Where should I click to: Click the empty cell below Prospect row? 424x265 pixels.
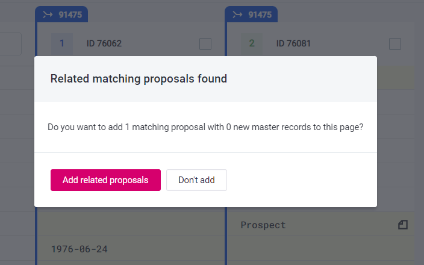click(x=319, y=250)
